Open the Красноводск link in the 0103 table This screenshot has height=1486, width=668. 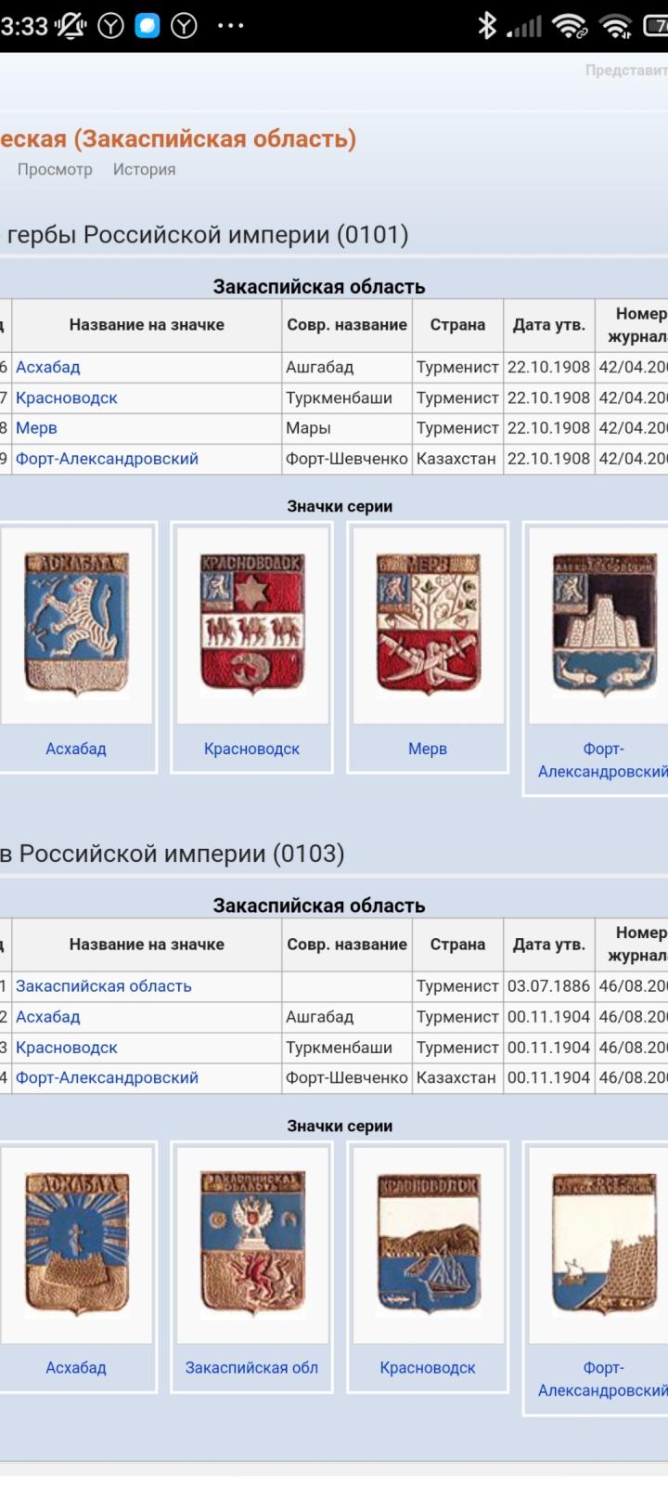click(x=66, y=1048)
